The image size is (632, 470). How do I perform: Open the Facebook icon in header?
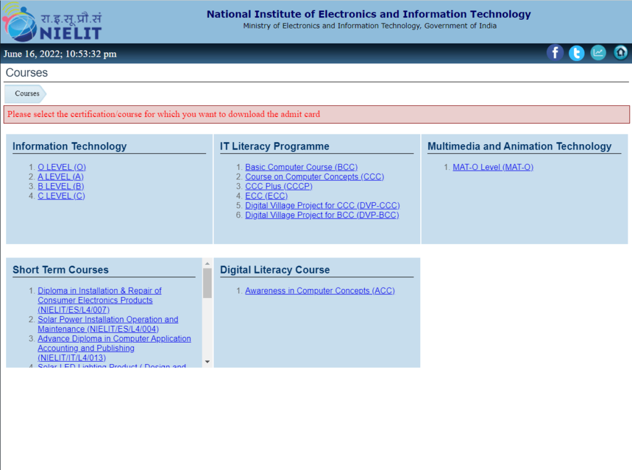point(555,53)
